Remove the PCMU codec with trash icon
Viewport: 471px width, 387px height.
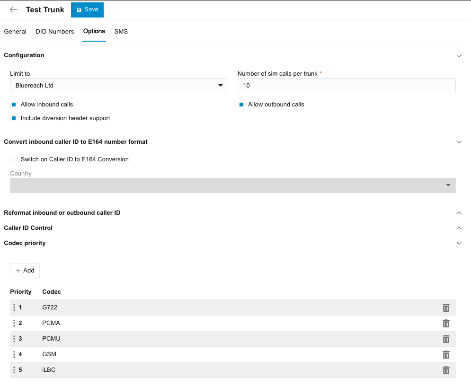point(445,339)
